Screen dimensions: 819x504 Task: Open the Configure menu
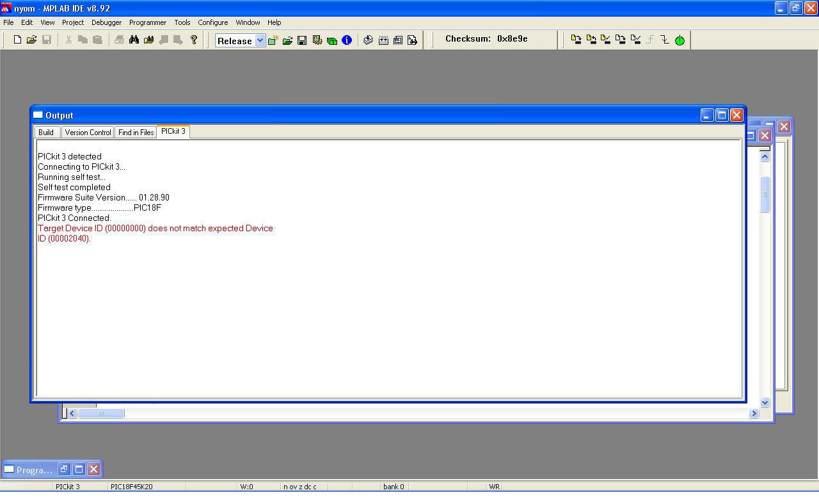point(213,22)
